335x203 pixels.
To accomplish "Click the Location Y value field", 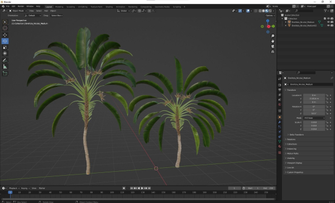I will point(314,99).
